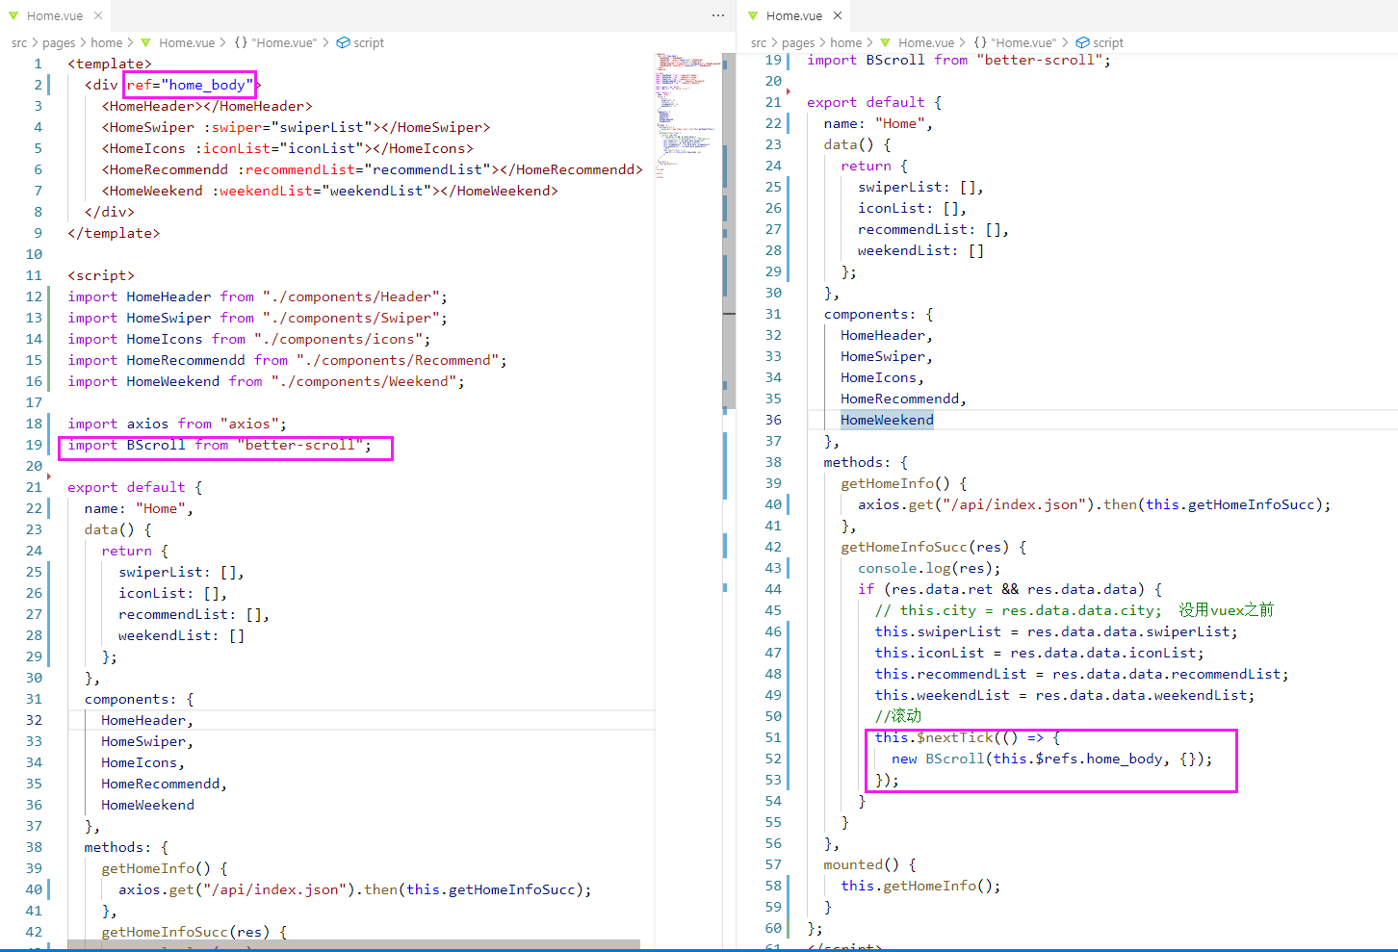Open the home folder breadcrumb in the left editor
This screenshot has width=1398, height=952.
(107, 42)
